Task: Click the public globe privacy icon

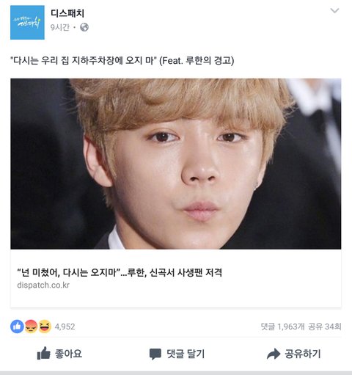Action: [x=84, y=27]
